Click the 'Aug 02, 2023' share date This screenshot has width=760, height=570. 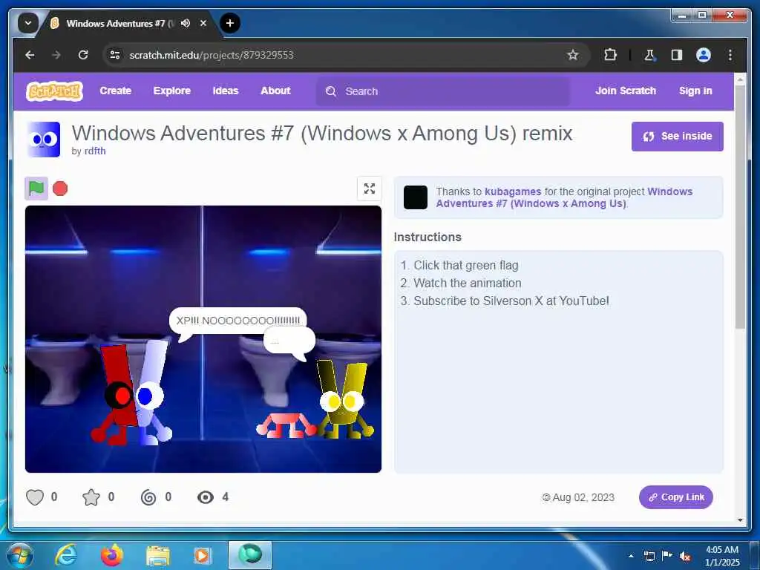(579, 497)
